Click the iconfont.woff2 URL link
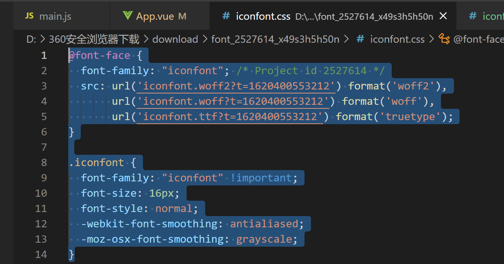Screen dimensions: 504x264 (237, 86)
